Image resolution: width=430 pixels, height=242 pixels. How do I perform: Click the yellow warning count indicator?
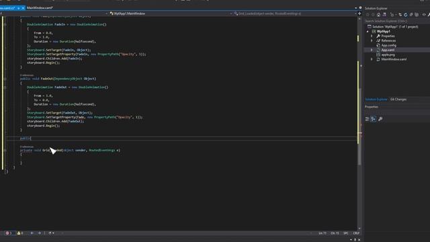tap(20, 233)
